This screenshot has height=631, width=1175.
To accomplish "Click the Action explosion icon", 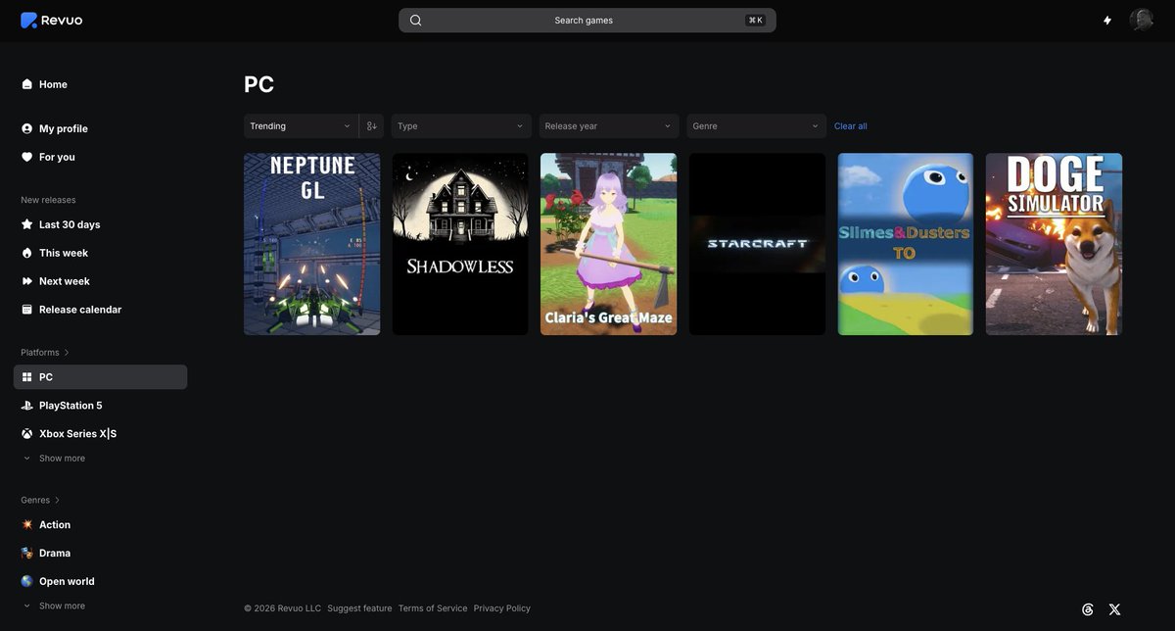I will click(26, 525).
